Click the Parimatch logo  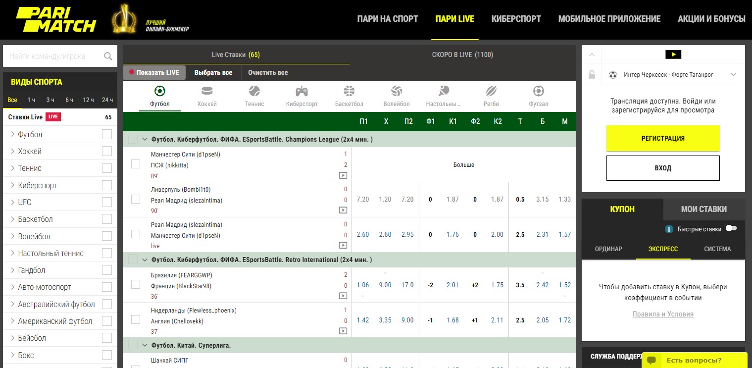(x=56, y=19)
